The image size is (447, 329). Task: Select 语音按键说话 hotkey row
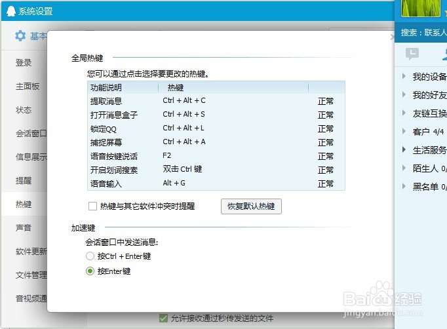(216, 156)
